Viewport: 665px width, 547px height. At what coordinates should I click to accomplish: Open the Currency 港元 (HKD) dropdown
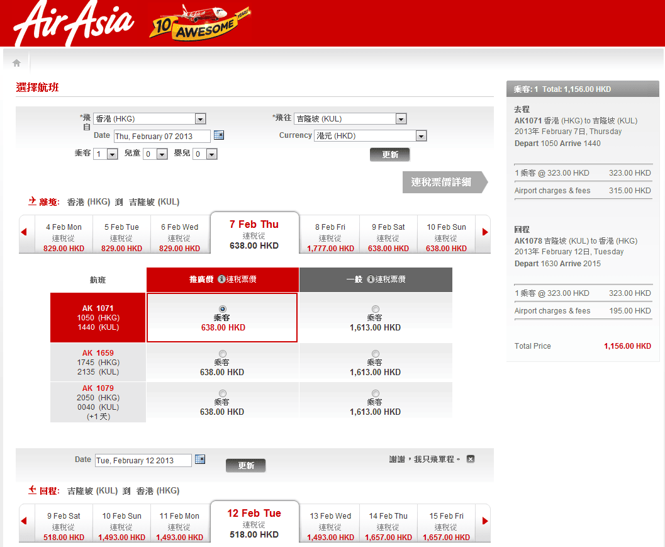[421, 136]
